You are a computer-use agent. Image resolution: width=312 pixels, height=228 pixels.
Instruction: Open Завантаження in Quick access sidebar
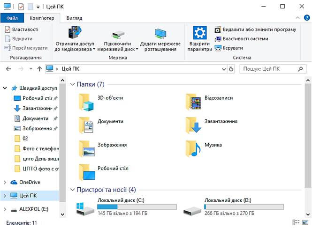tap(36, 108)
